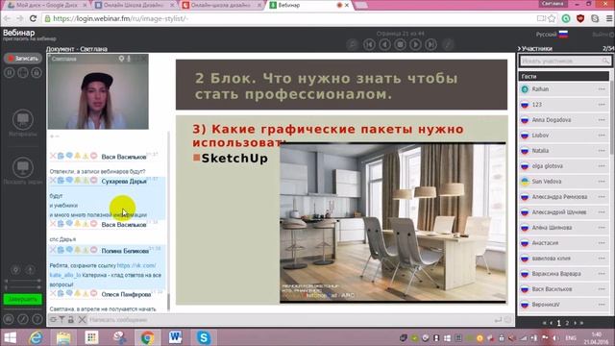615x346 pixels.
Task: Go to previous slide in presentation controls
Action: tap(384, 45)
